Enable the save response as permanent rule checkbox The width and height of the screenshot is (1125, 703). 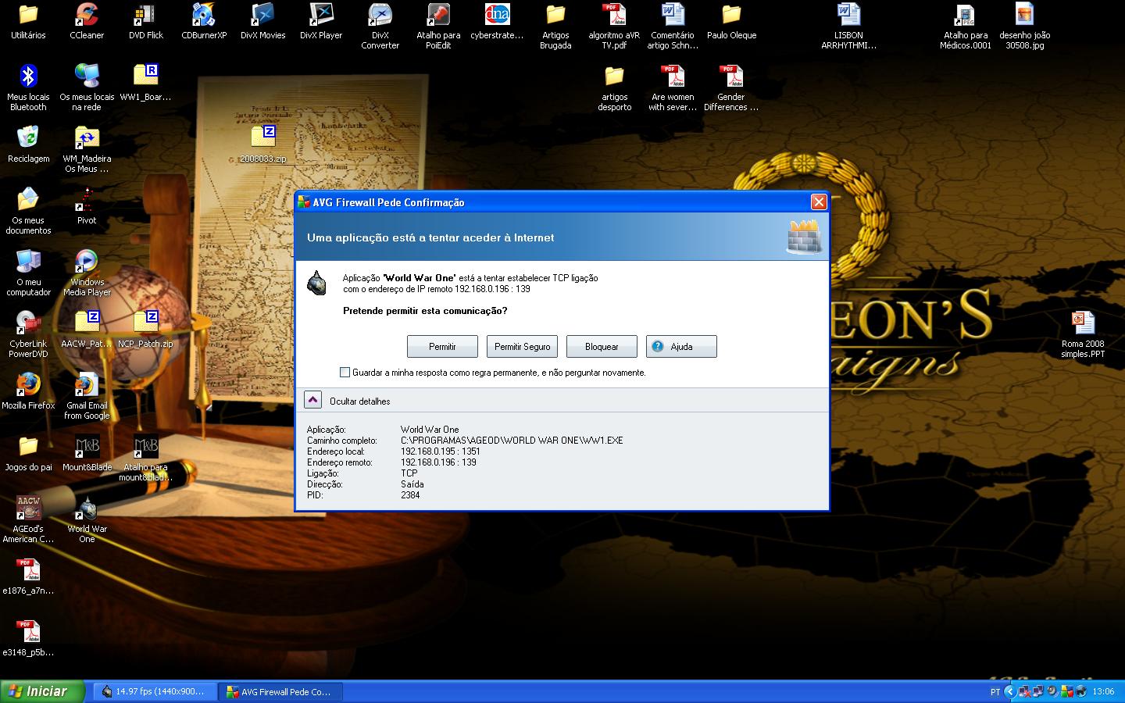[x=345, y=373]
